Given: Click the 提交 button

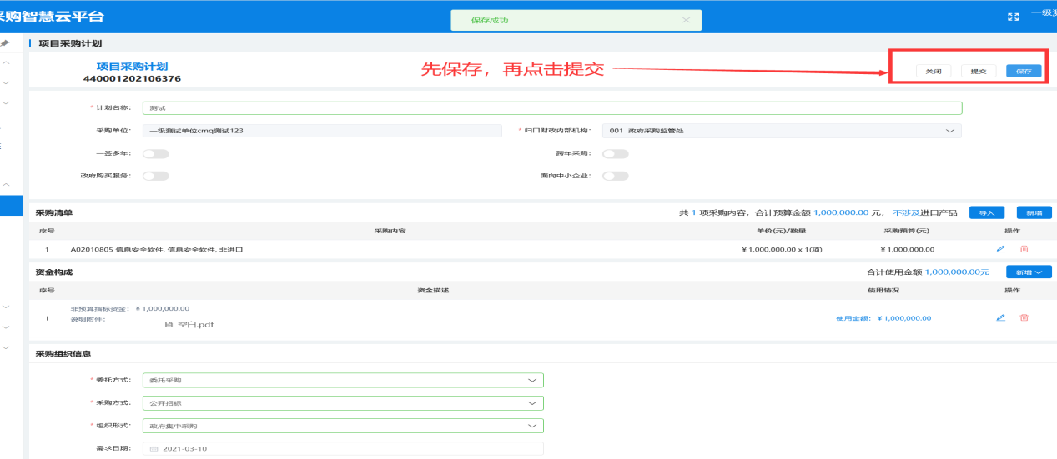Looking at the screenshot, I should pyautogui.click(x=978, y=72).
